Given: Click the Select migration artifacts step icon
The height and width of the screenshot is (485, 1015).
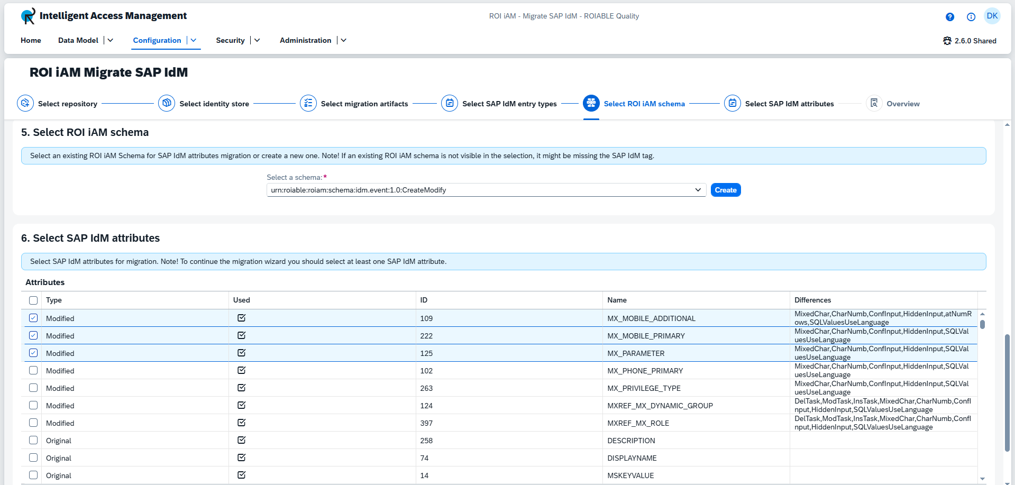Looking at the screenshot, I should pyautogui.click(x=308, y=103).
